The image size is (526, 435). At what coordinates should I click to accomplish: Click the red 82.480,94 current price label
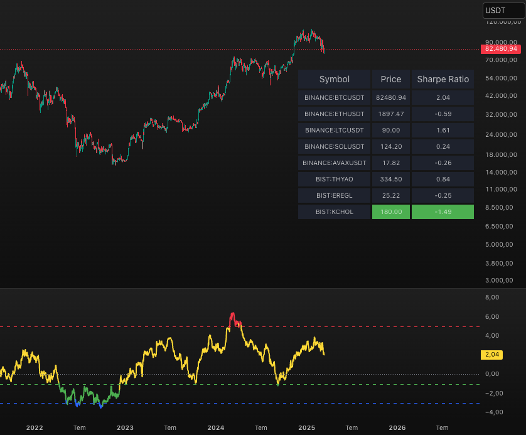pos(500,49)
